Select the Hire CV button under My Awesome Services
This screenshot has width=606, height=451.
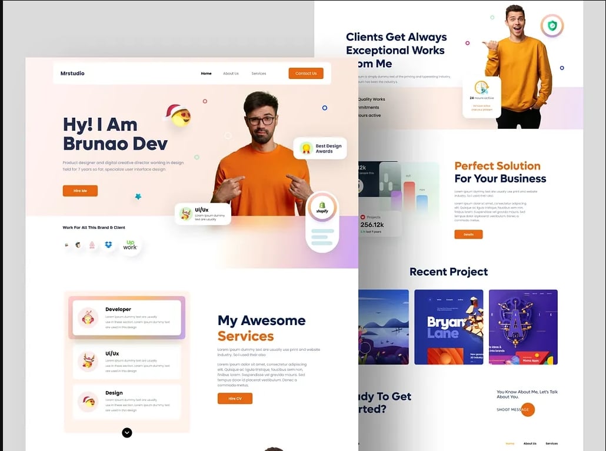tap(235, 398)
